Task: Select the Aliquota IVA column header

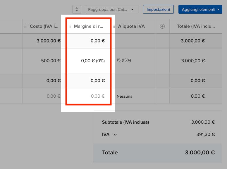Action: [131, 26]
